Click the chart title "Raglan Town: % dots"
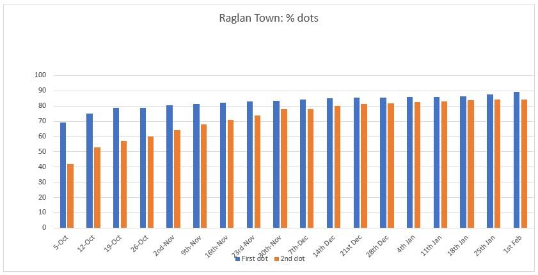 pyautogui.click(x=269, y=18)
